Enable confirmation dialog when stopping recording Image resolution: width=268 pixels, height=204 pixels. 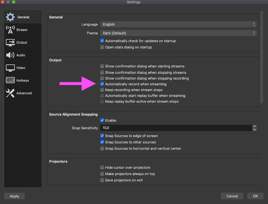click(x=102, y=78)
